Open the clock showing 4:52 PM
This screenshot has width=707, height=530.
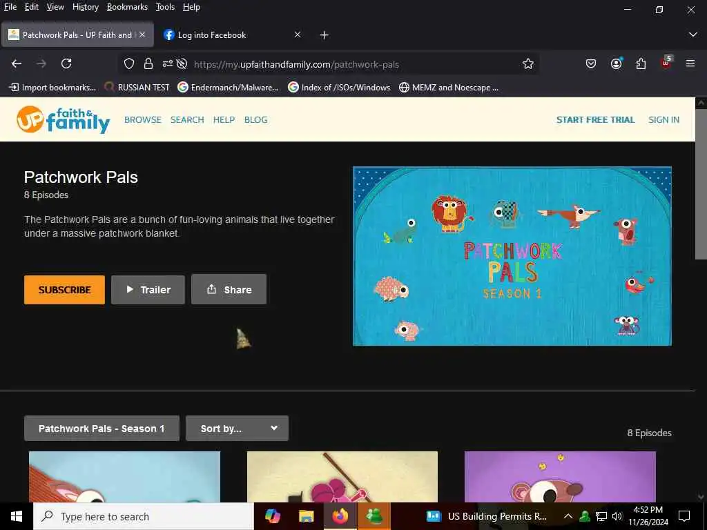point(648,516)
